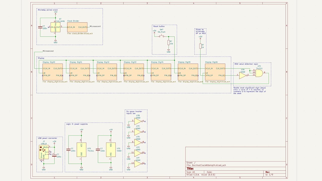The width and height of the screenshot is (322, 181).
Task: Open the Display Digit4 sheet block
Action: pyautogui.click(x=161, y=72)
